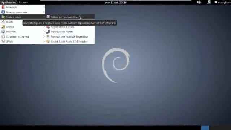The image size is (231, 130).
Task: Start Rhythmbox music player via its icon
Action: click(48, 36)
